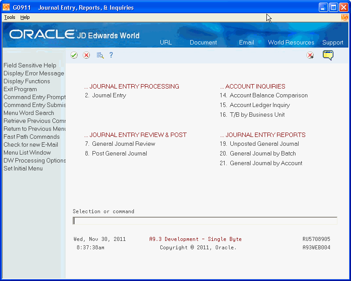
Task: Click the yellow speech bubble icon
Action: (328, 55)
